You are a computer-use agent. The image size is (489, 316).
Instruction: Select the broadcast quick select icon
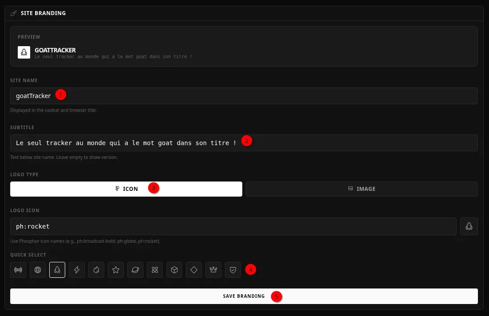[x=18, y=270]
